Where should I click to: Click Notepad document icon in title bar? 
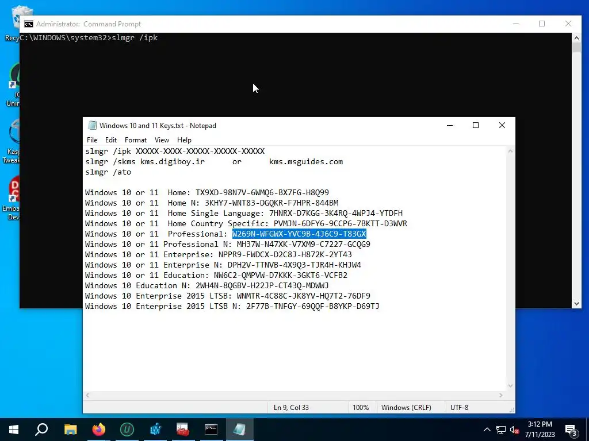(91, 126)
